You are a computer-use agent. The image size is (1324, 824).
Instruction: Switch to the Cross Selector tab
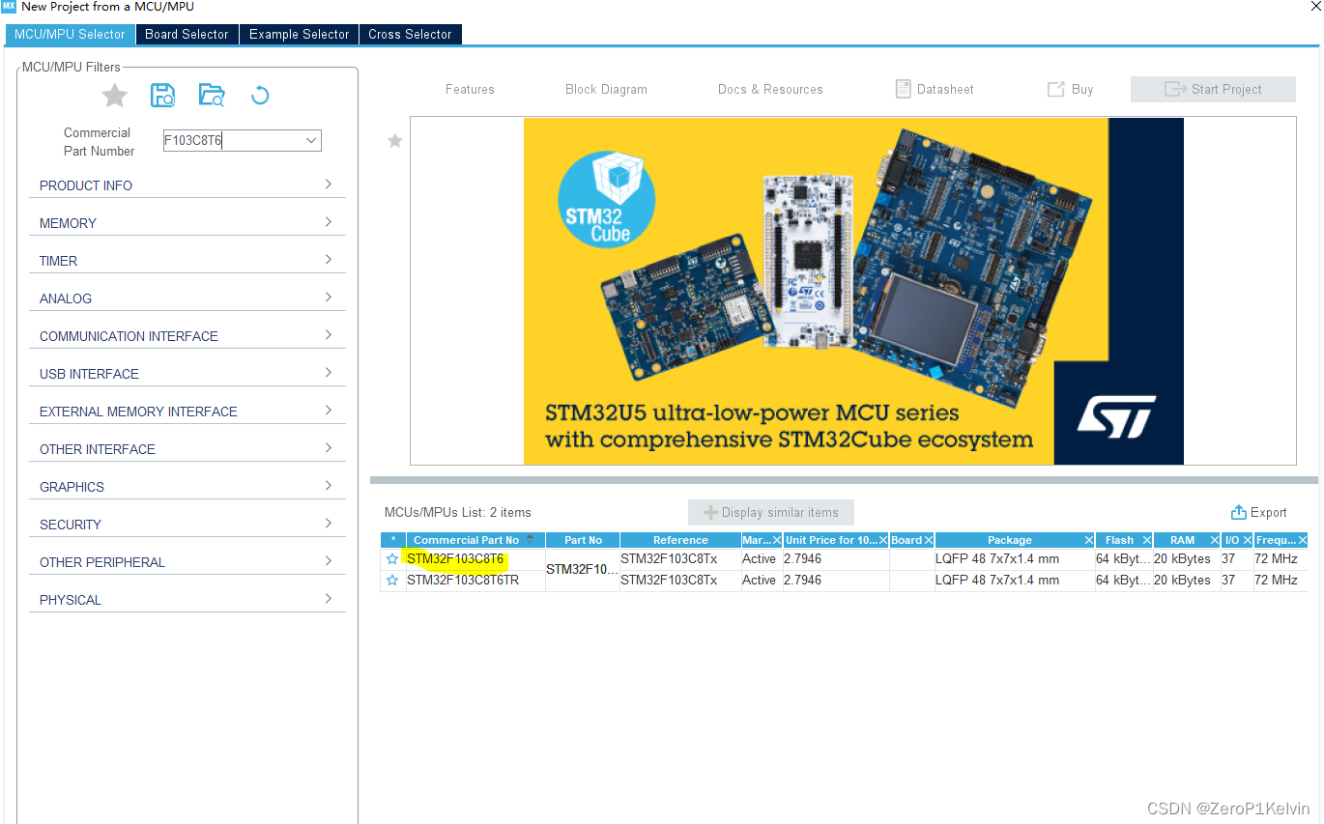410,34
